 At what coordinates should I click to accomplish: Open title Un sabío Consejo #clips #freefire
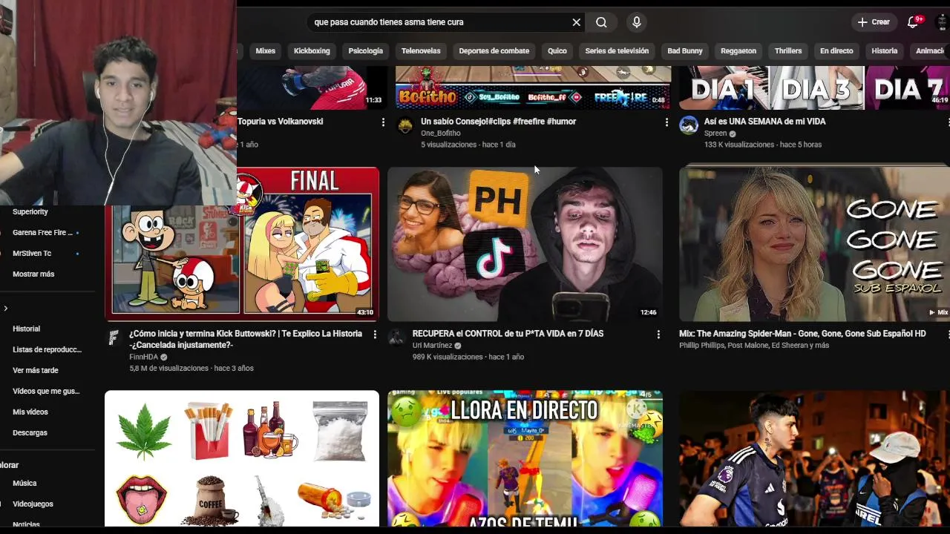pos(498,122)
